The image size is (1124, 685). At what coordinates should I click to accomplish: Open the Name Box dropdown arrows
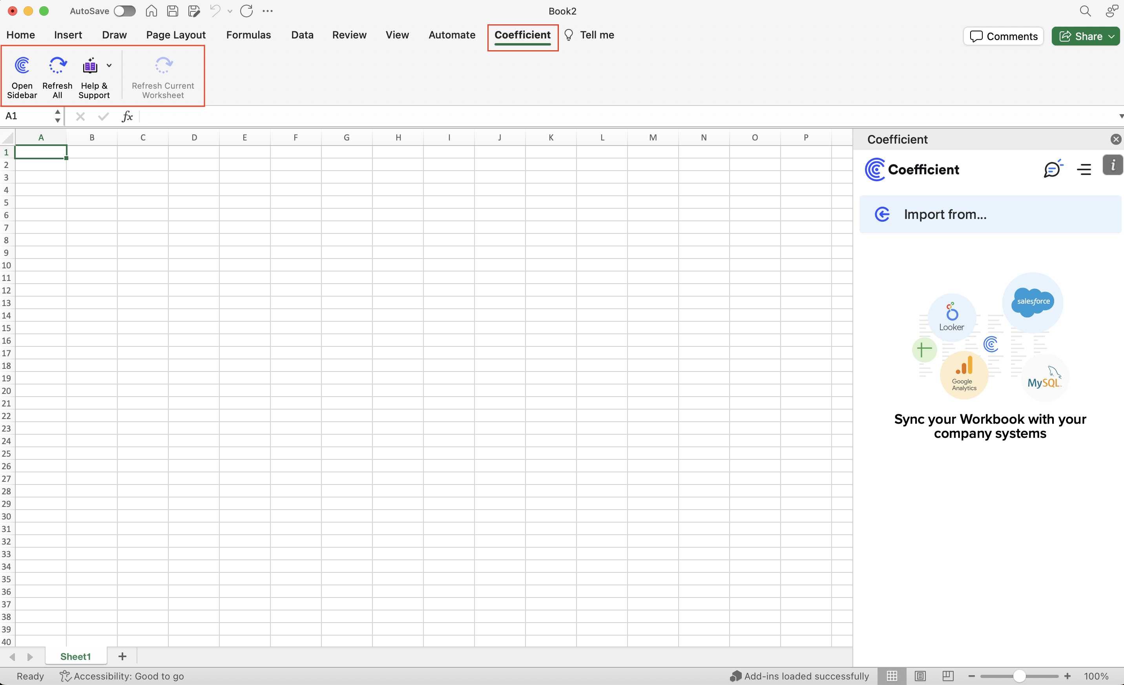click(57, 116)
